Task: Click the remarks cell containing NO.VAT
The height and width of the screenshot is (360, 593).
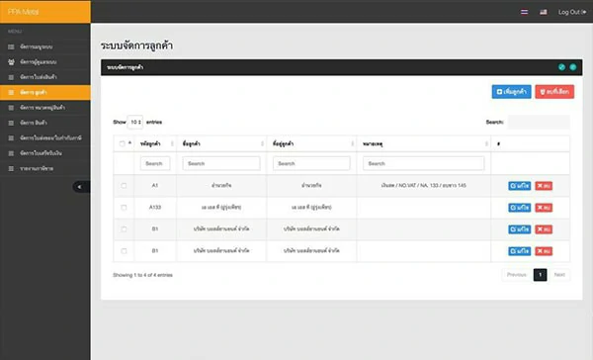Action: pos(424,186)
